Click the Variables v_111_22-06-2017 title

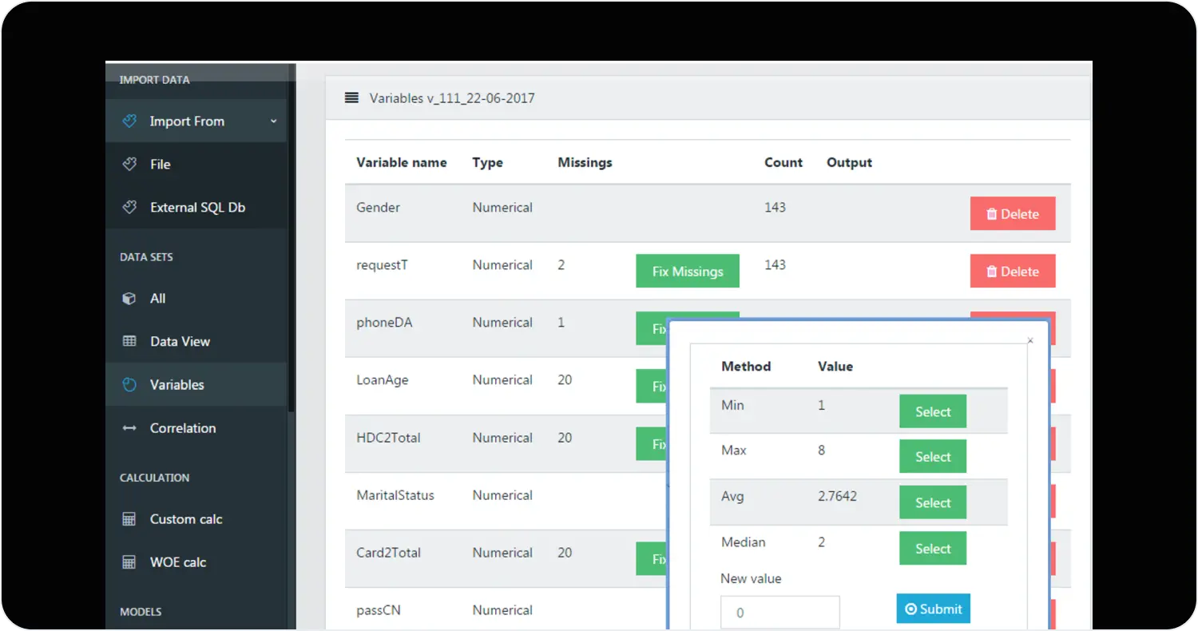coord(452,98)
